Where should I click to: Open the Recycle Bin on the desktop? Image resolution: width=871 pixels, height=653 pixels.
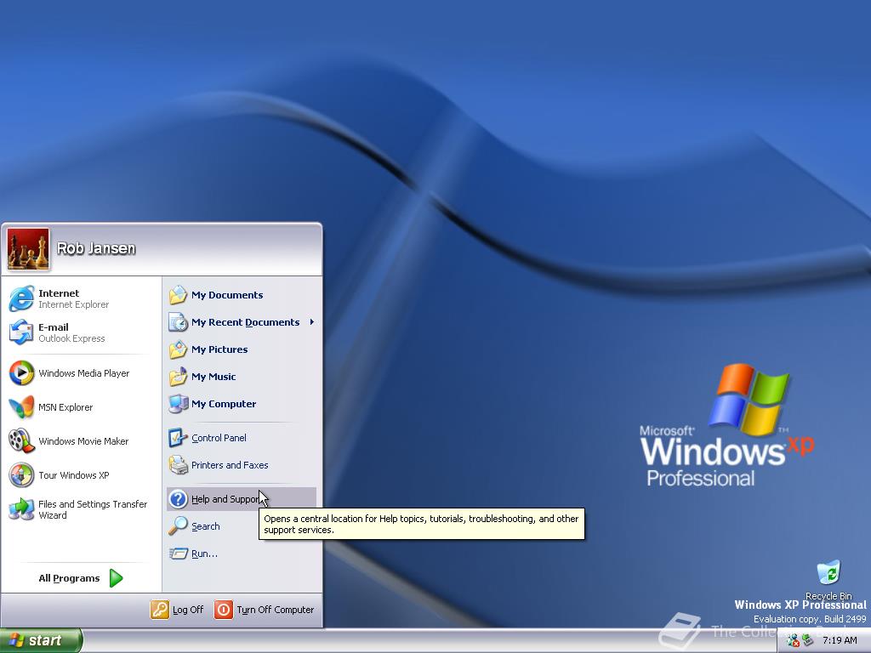click(828, 574)
